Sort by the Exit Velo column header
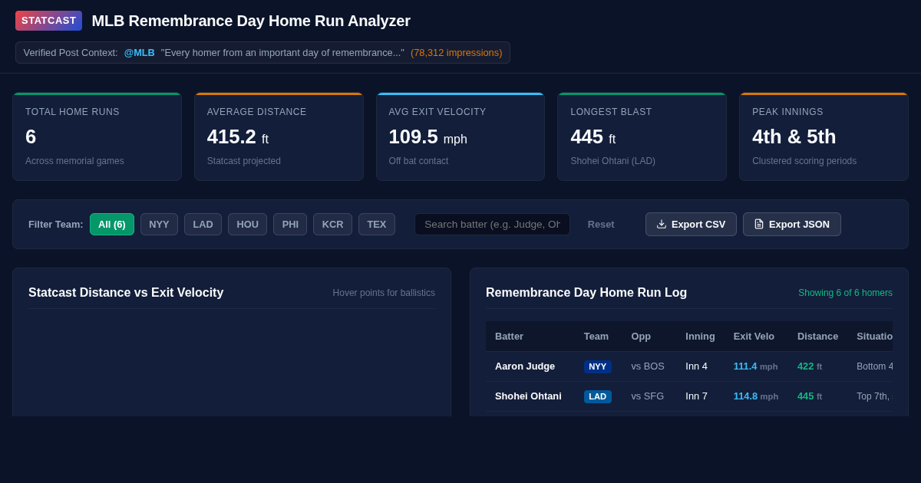Screen dimensions: 921x483 [754, 336]
